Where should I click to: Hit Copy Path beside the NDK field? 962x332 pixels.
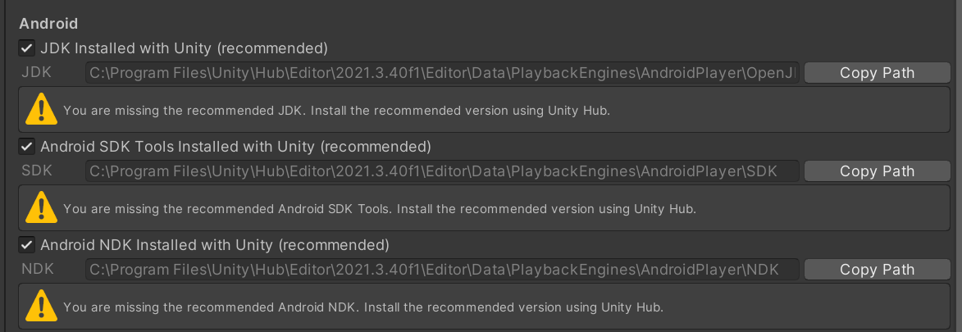(x=877, y=270)
